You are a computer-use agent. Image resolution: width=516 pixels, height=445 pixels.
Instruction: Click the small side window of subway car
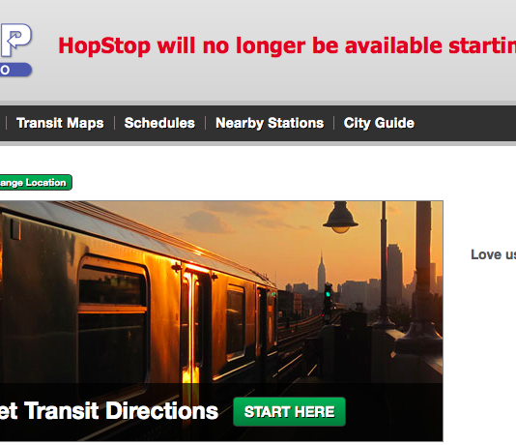(x=236, y=323)
